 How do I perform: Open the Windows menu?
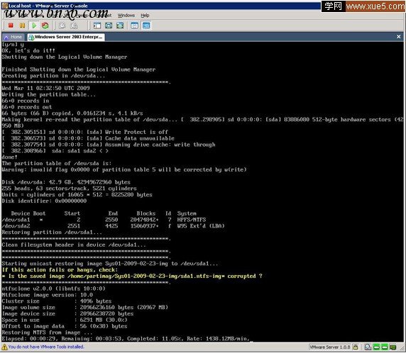(x=126, y=16)
